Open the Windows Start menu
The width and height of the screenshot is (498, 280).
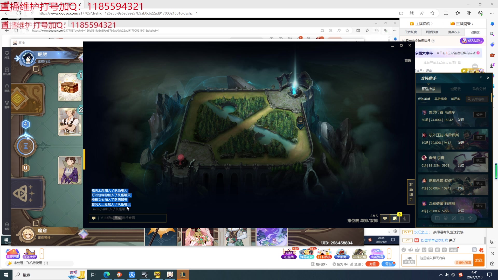click(x=6, y=275)
